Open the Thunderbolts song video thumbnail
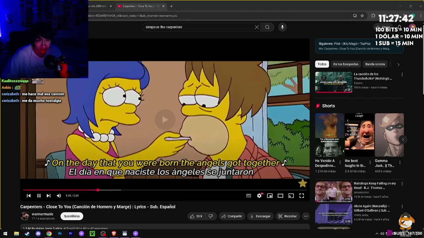The height and width of the screenshot is (238, 424). (x=334, y=82)
